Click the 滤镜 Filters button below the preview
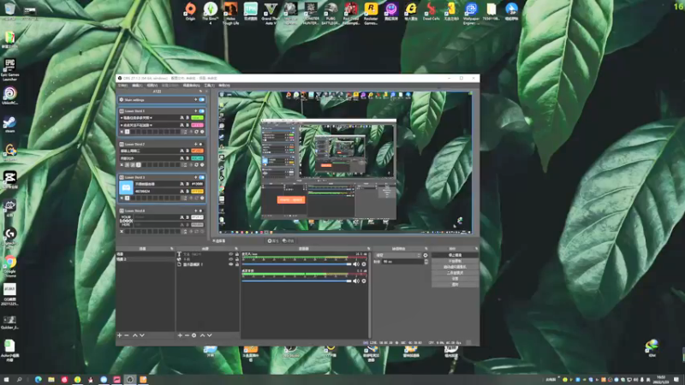The image size is (685, 385). click(x=289, y=241)
